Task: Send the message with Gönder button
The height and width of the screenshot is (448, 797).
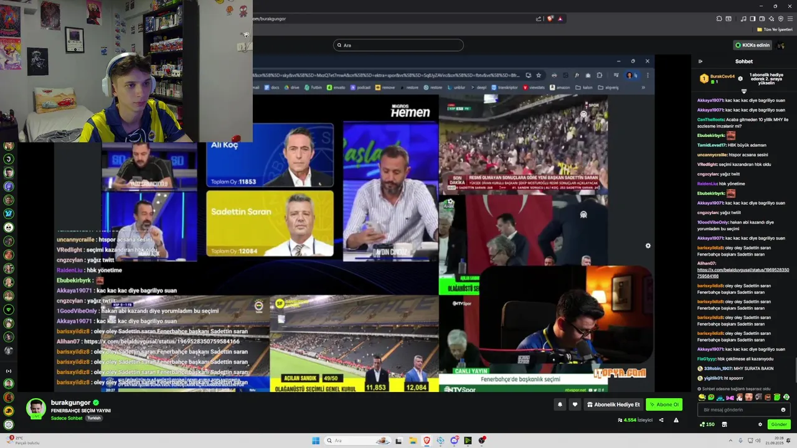Action: click(779, 424)
